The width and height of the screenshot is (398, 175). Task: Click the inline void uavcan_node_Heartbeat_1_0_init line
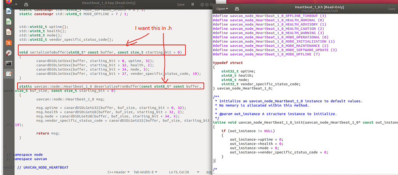tap(305, 122)
